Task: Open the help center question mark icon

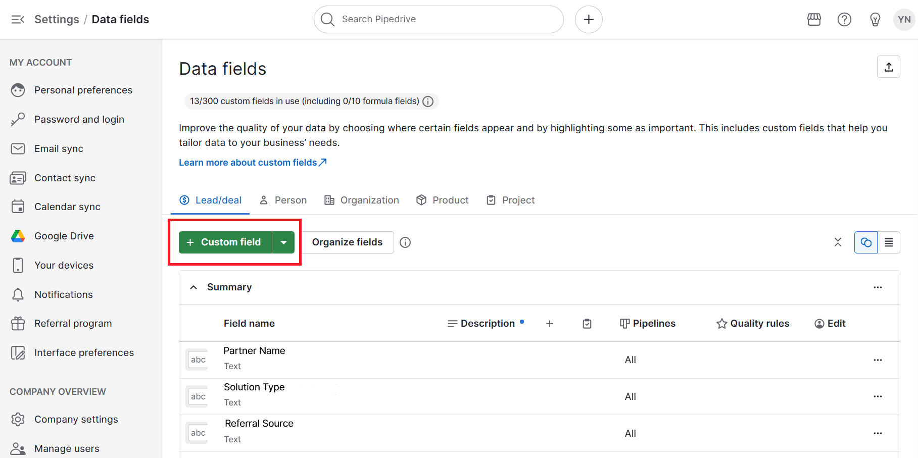Action: [x=844, y=19]
